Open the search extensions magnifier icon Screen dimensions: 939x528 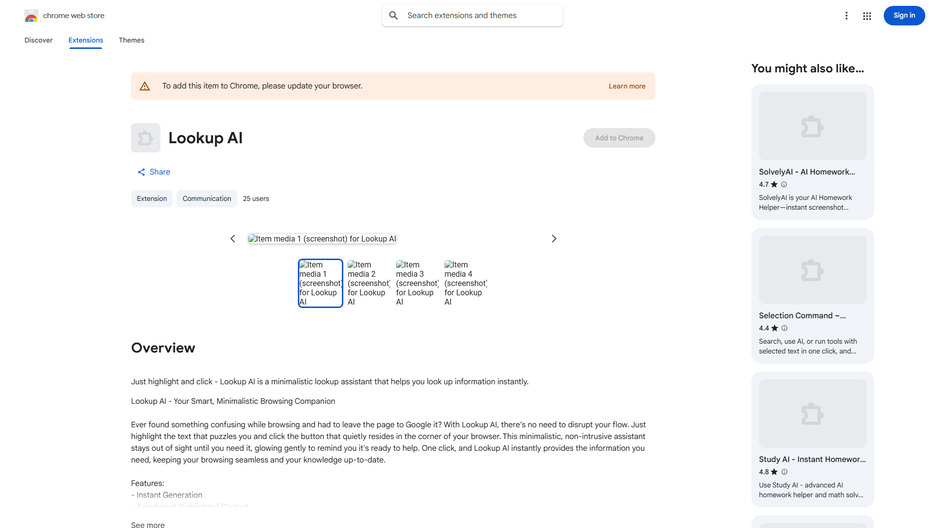pyautogui.click(x=394, y=15)
